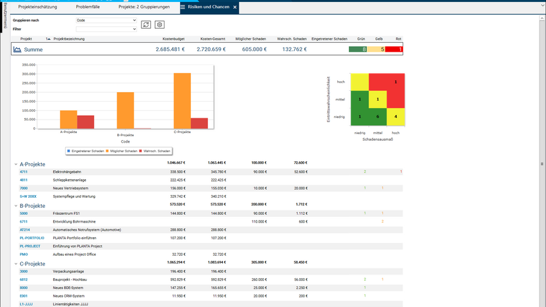Image resolution: width=546 pixels, height=307 pixels.
Task: Collapse the B-Projekte group
Action: (16, 206)
